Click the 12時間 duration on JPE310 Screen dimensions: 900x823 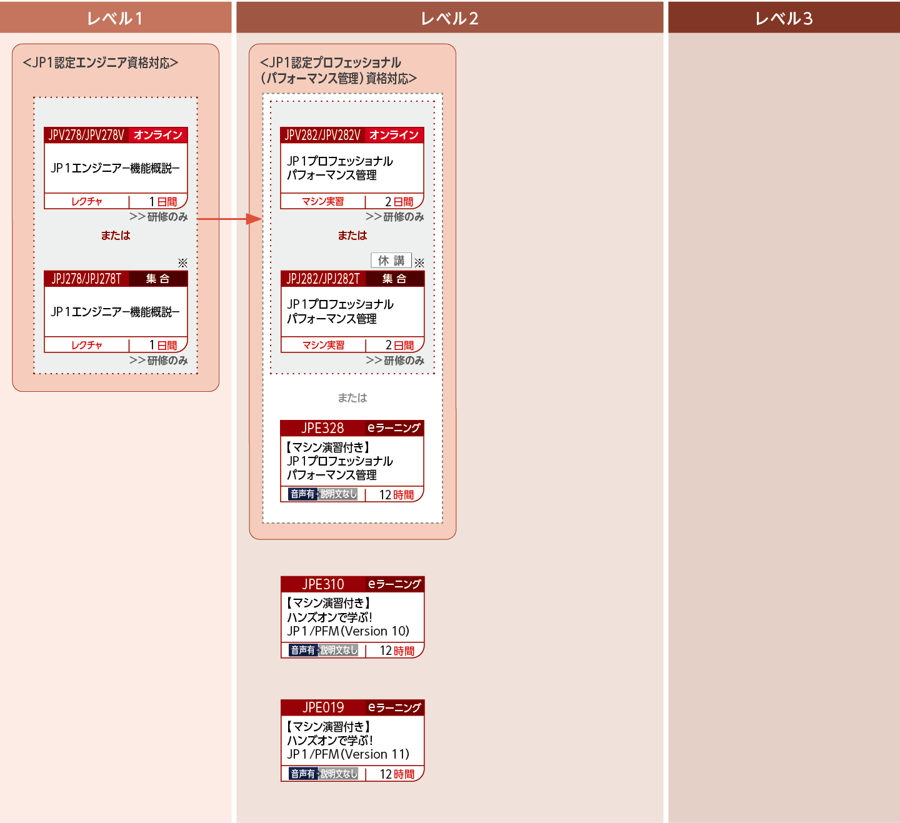pyautogui.click(x=397, y=651)
